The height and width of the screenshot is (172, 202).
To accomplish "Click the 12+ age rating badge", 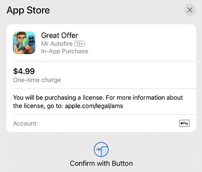I will coord(80,44).
